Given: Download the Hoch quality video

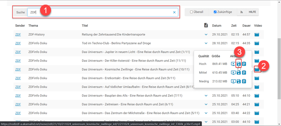Looking at the screenshot, I should point(238,64).
